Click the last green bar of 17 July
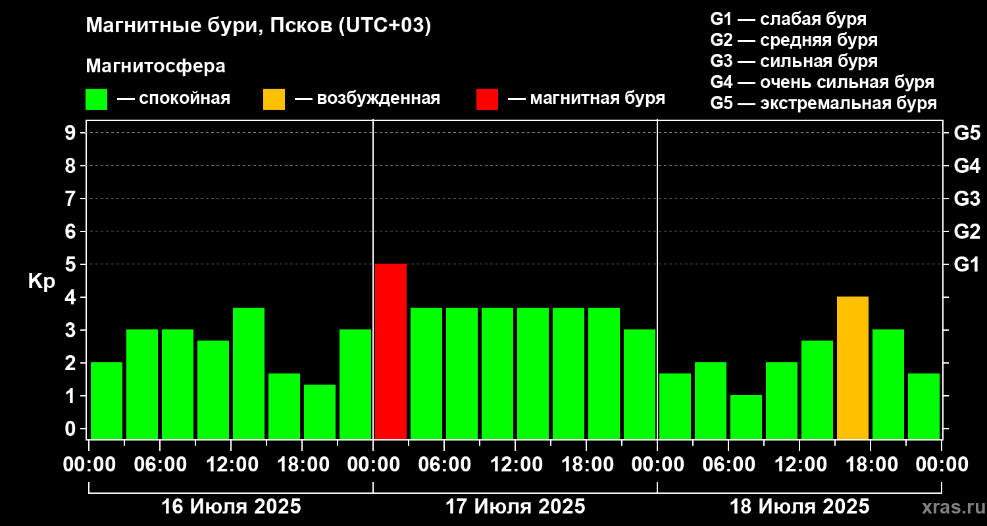The height and width of the screenshot is (526, 987). [640, 384]
